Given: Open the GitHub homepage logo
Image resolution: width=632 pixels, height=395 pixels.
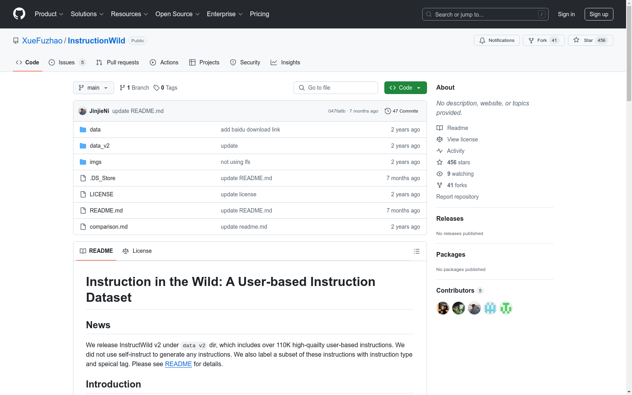Looking at the screenshot, I should 19,14.
